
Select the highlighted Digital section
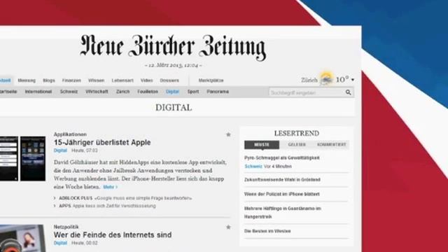tap(172, 92)
